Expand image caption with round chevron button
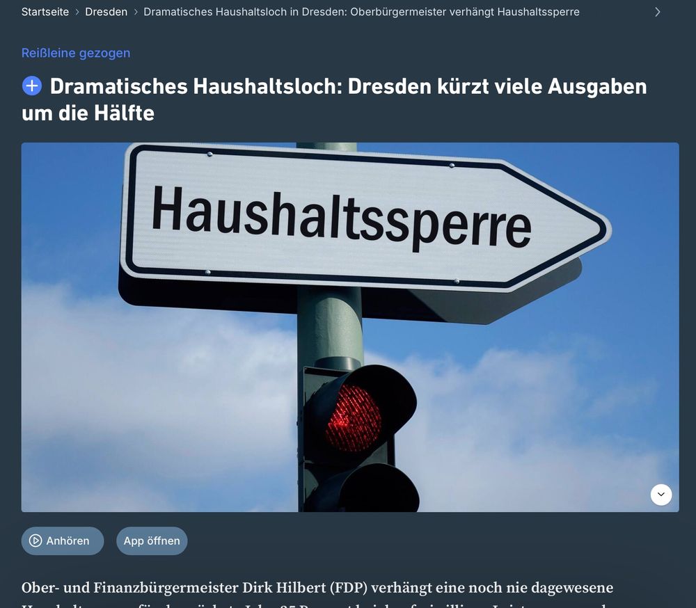696x608 pixels. (x=661, y=495)
